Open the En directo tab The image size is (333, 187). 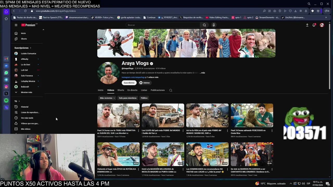coord(132,90)
